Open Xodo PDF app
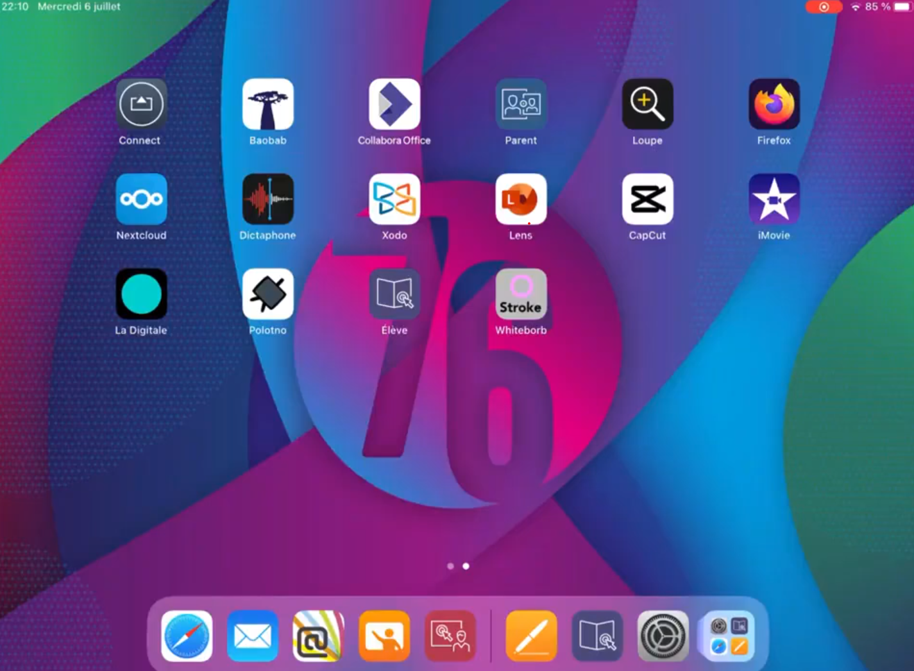Image resolution: width=914 pixels, height=671 pixels. point(394,200)
